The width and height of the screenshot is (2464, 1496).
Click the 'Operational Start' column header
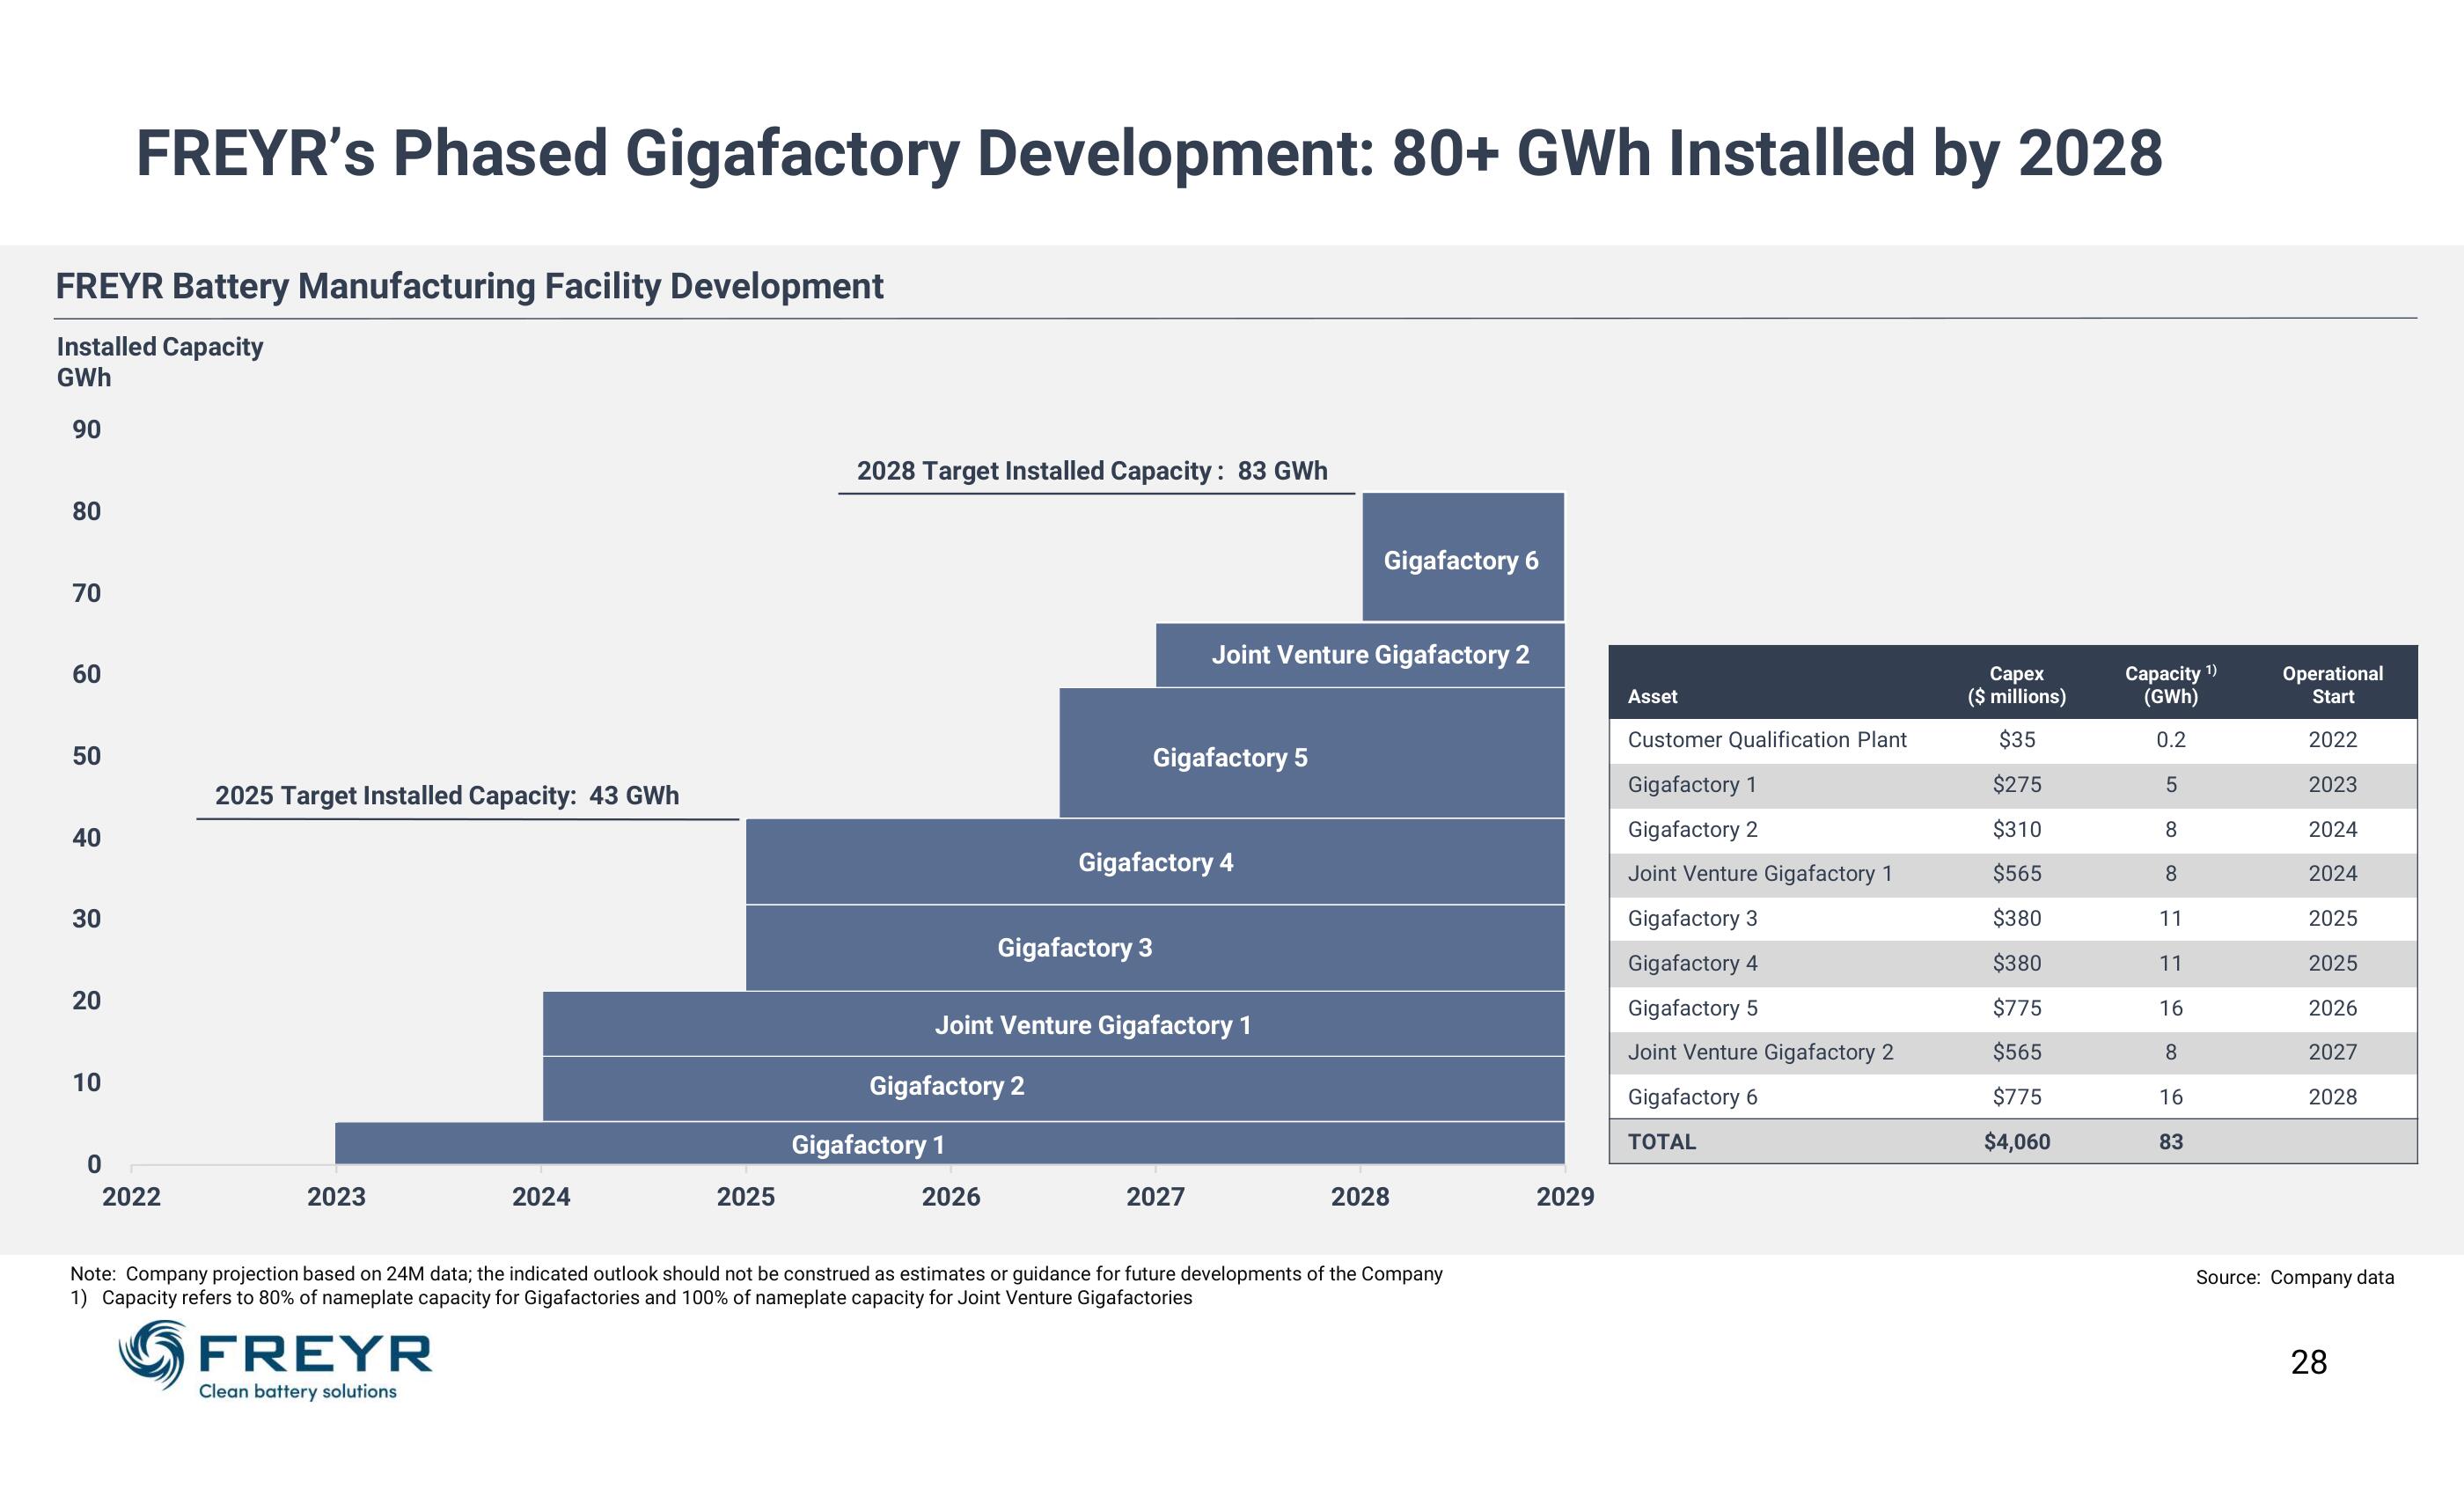pos(2332,685)
